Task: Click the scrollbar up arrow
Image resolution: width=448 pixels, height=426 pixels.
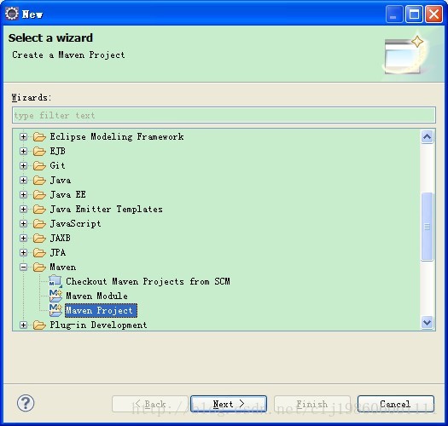Action: 428,137
